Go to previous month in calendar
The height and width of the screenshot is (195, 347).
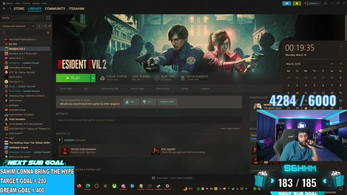(332, 64)
